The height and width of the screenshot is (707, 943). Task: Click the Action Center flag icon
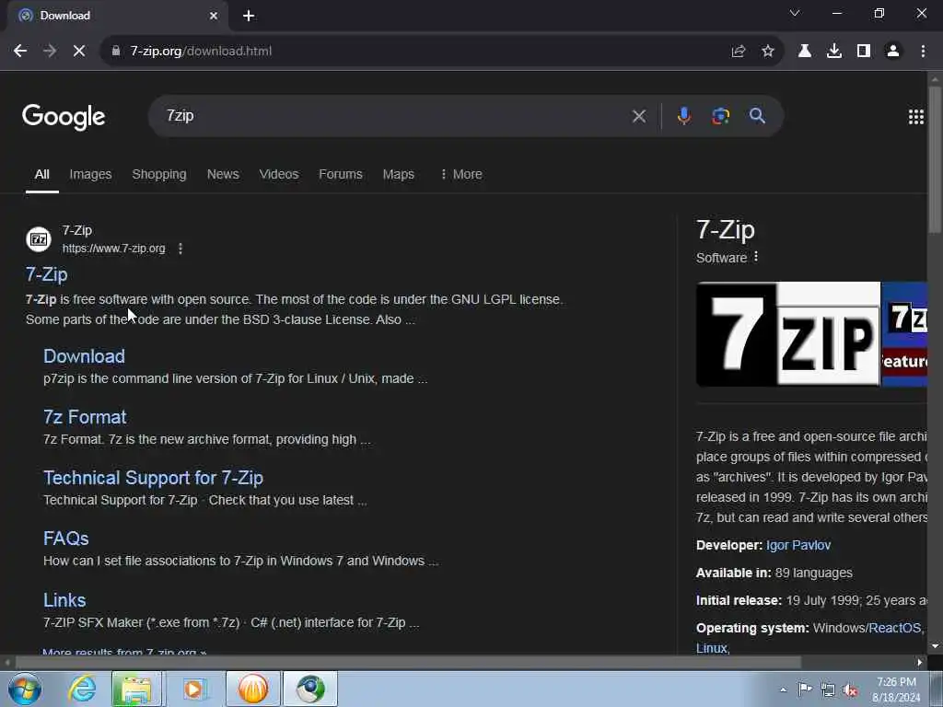pyautogui.click(x=805, y=690)
